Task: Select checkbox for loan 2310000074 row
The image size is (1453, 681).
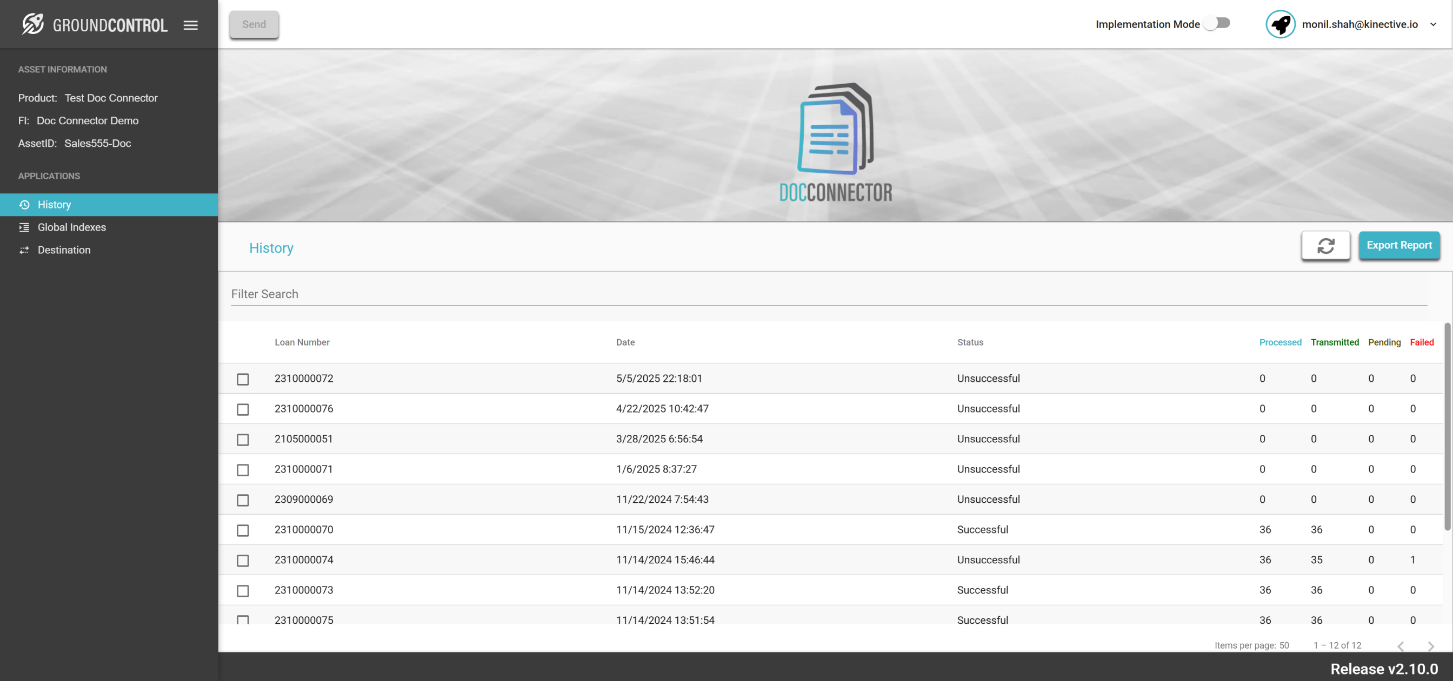Action: pyautogui.click(x=243, y=561)
